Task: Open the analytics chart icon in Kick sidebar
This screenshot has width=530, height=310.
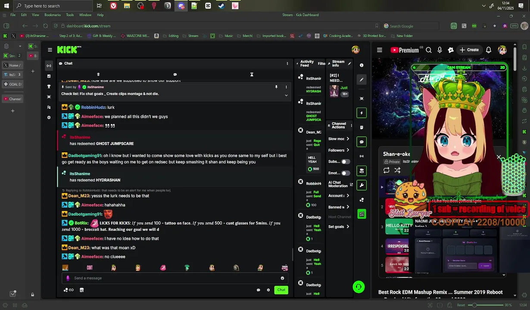Action: click(x=49, y=76)
